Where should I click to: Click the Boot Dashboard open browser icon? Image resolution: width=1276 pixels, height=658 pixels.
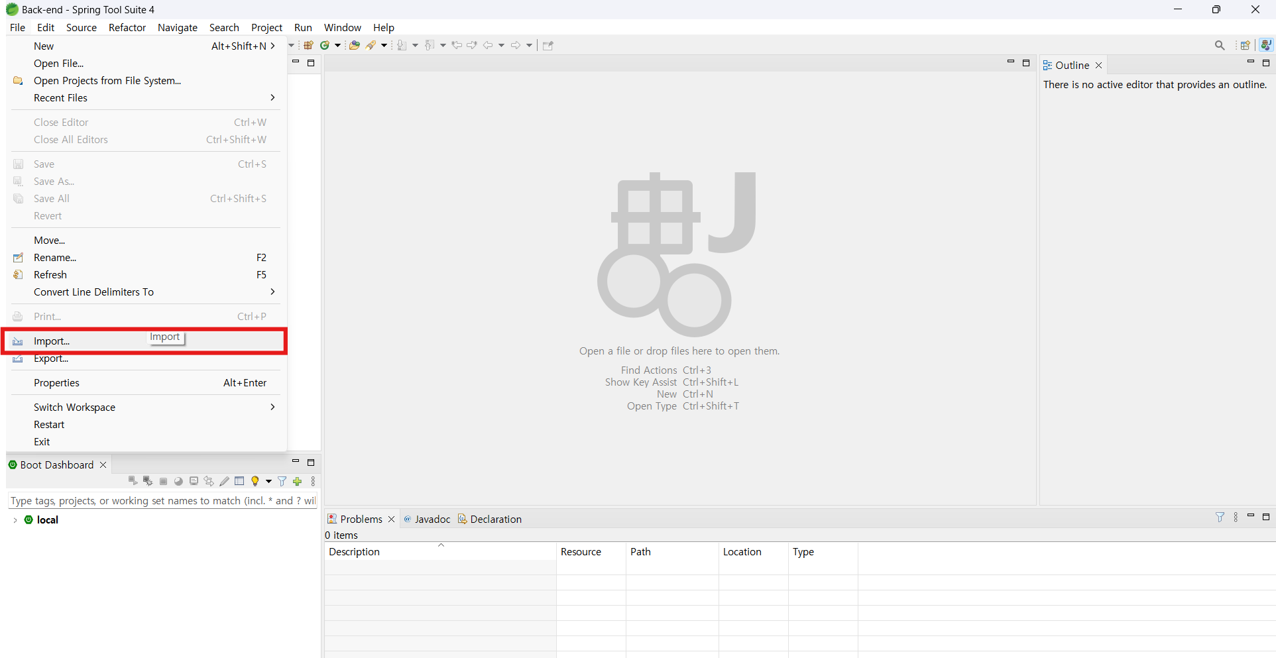(178, 481)
